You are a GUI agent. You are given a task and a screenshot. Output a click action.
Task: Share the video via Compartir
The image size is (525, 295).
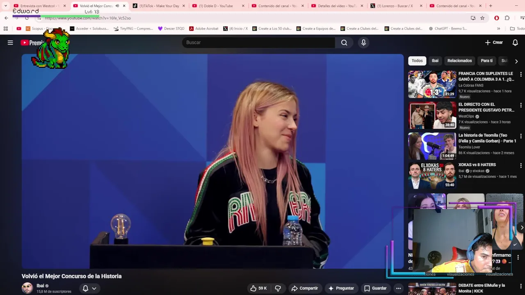point(304,288)
